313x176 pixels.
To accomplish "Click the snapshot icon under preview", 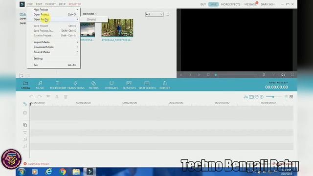I will [273, 75].
